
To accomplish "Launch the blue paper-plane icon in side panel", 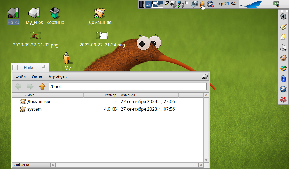I will [x=283, y=89].
